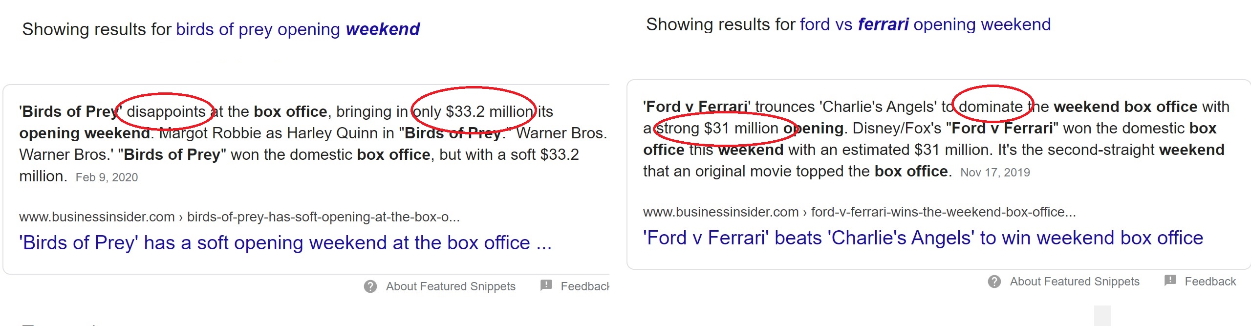Screen dimensions: 1251x326
Task: Click the circled word 'disappoints' in the snippet
Action: pyautogui.click(x=166, y=111)
